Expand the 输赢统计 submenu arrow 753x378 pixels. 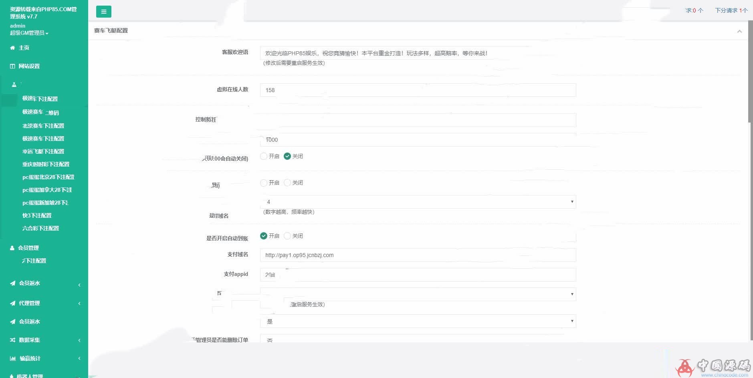click(x=79, y=358)
